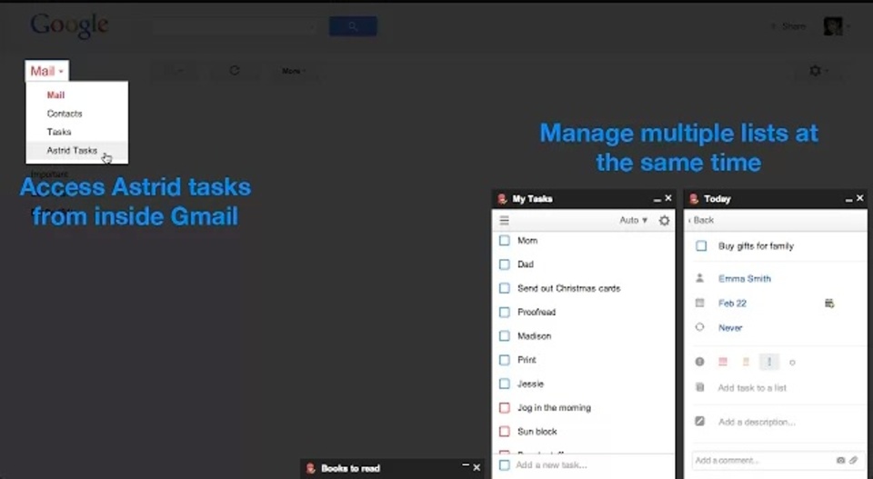Image resolution: width=873 pixels, height=479 pixels.
Task: Open the More dropdown in Gmail toolbar
Action: tap(294, 71)
